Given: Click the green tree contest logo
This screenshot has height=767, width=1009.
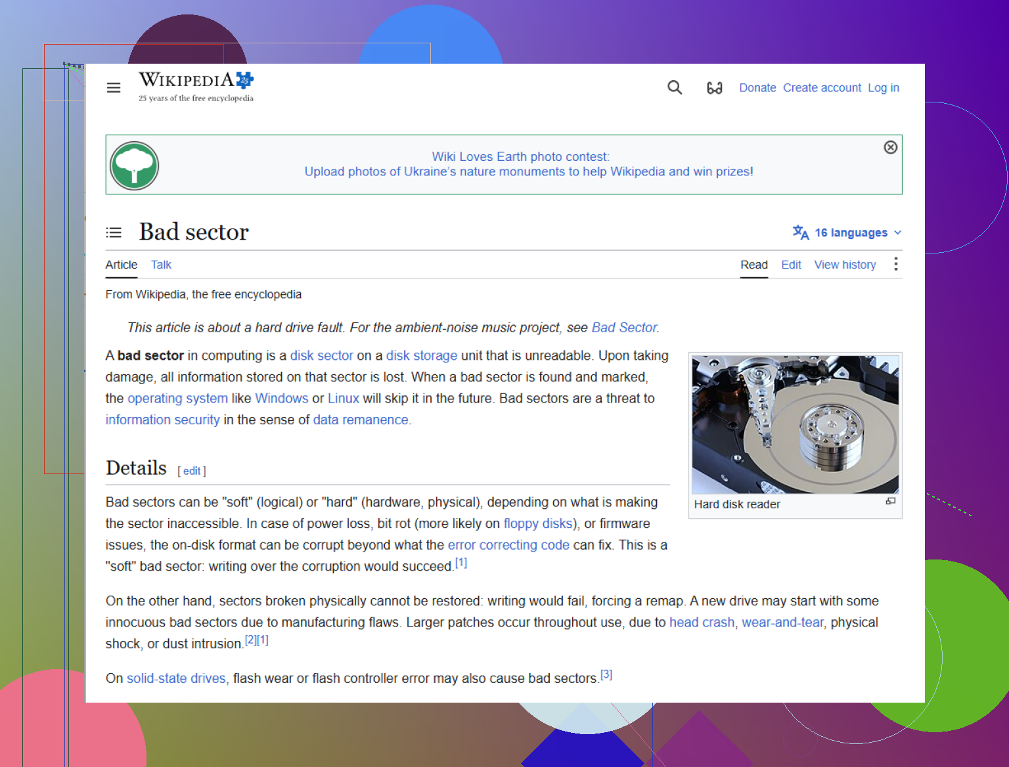Looking at the screenshot, I should click(x=134, y=165).
